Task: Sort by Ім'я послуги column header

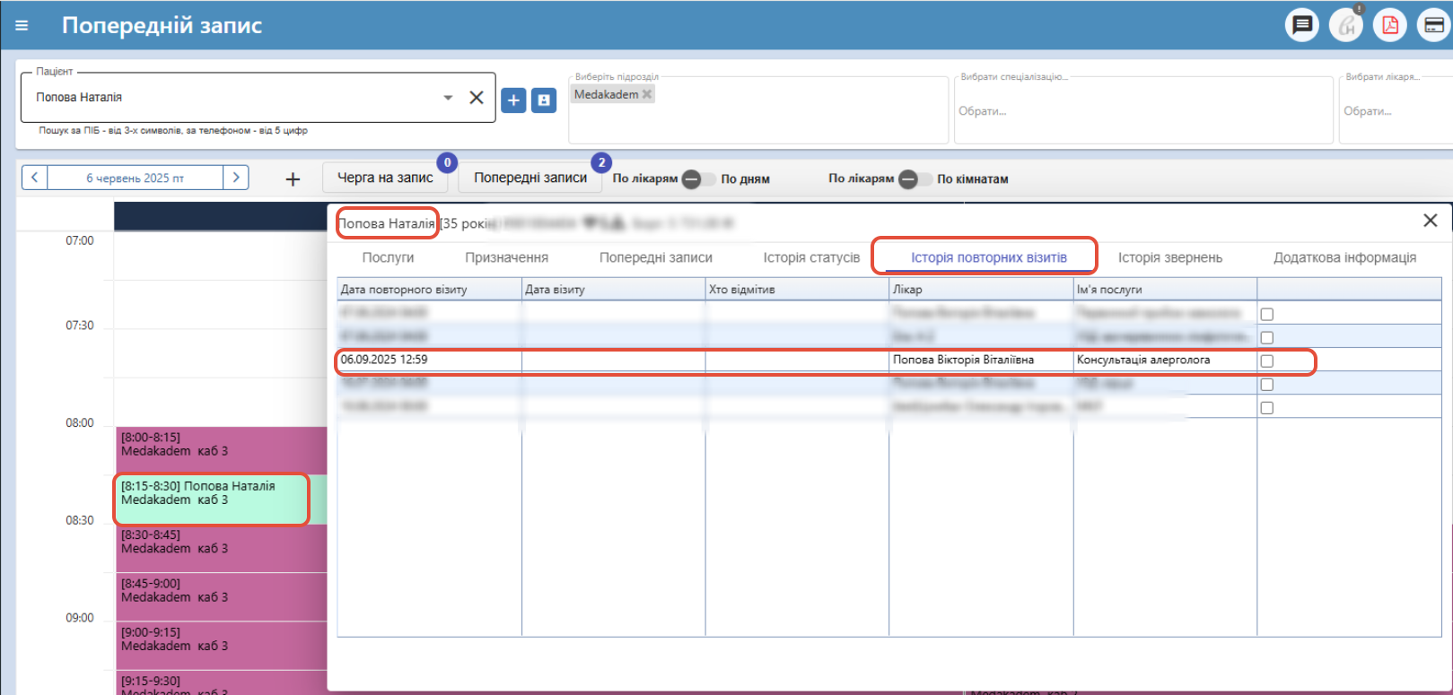Action: click(1165, 290)
